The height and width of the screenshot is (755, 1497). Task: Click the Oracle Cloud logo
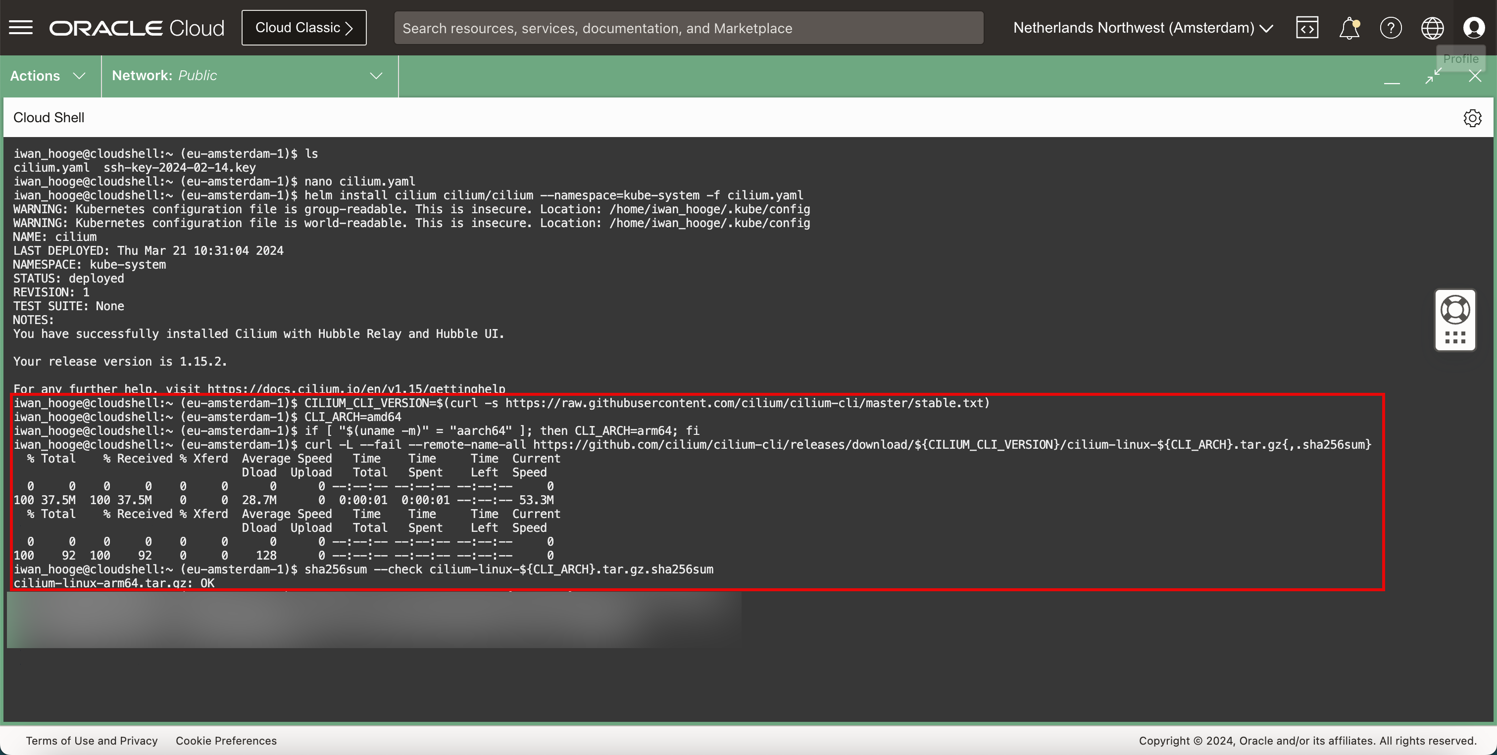tap(137, 28)
